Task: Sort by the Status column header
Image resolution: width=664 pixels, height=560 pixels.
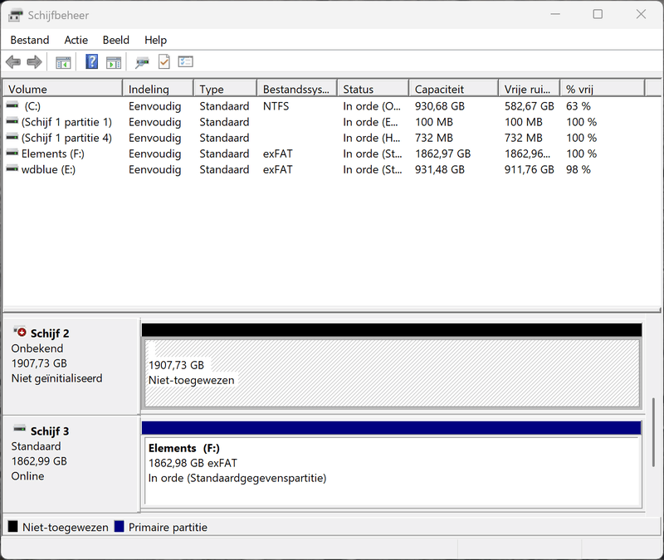Action: (373, 89)
